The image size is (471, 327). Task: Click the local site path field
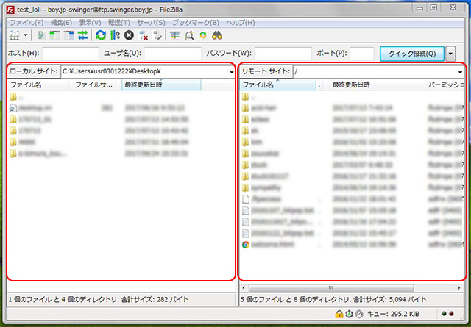tap(145, 72)
